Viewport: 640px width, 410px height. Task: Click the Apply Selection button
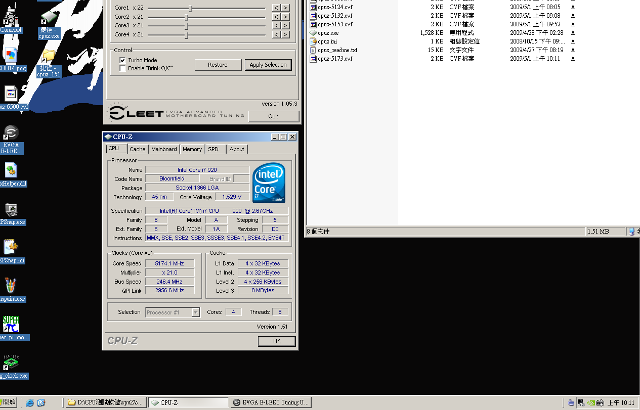268,65
